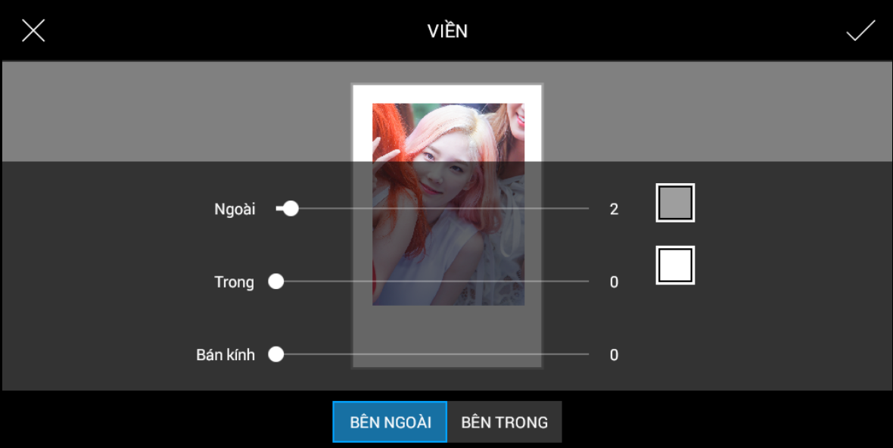Click the Bán kính label
This screenshot has height=448, width=893.
[226, 355]
